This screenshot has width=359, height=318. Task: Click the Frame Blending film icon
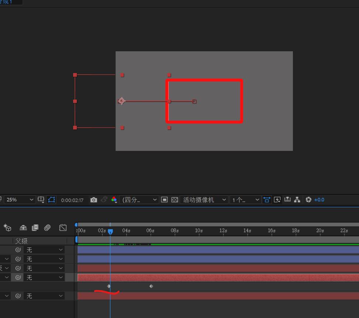pyautogui.click(x=35, y=228)
